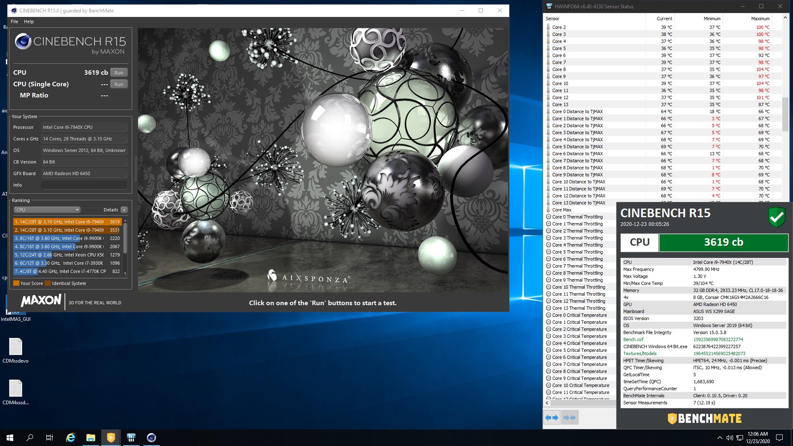Click the Minimum column header
Screen dimensions: 793x446
pyautogui.click(x=698, y=19)
